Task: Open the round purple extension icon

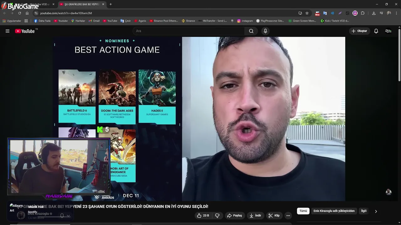Action: tap(355, 13)
